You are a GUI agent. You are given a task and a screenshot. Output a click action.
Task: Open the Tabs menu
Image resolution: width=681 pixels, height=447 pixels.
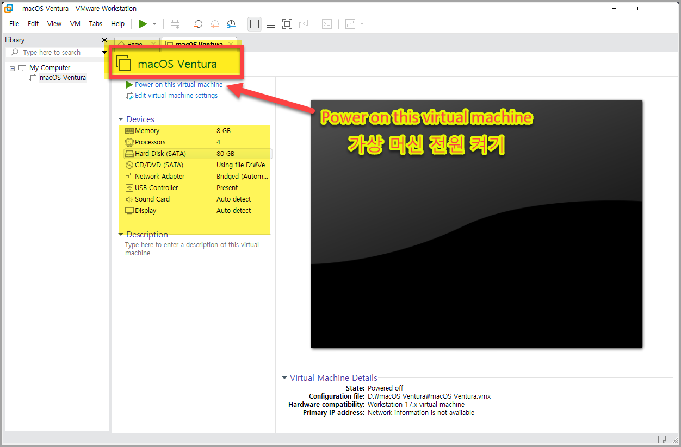[x=96, y=24]
